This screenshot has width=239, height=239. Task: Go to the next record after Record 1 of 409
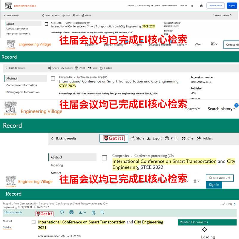point(231,16)
